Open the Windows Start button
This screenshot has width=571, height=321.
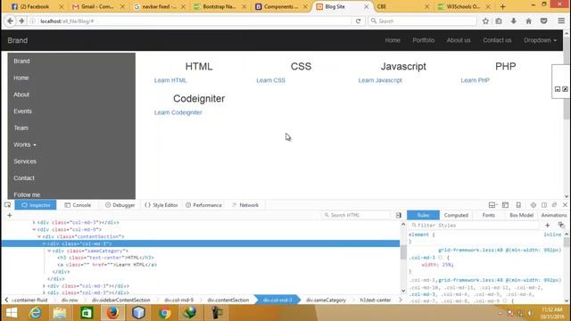pos(12,313)
